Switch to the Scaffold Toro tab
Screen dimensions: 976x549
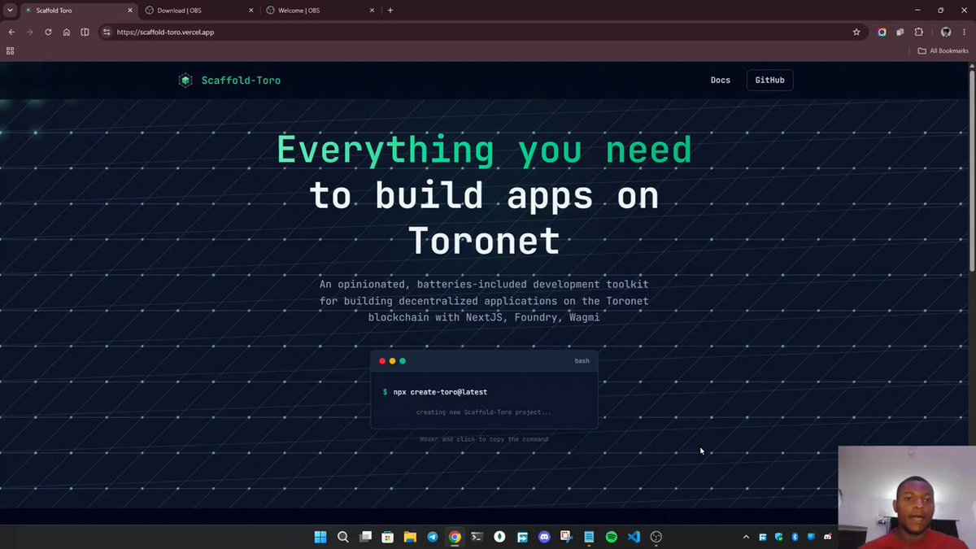(x=77, y=11)
